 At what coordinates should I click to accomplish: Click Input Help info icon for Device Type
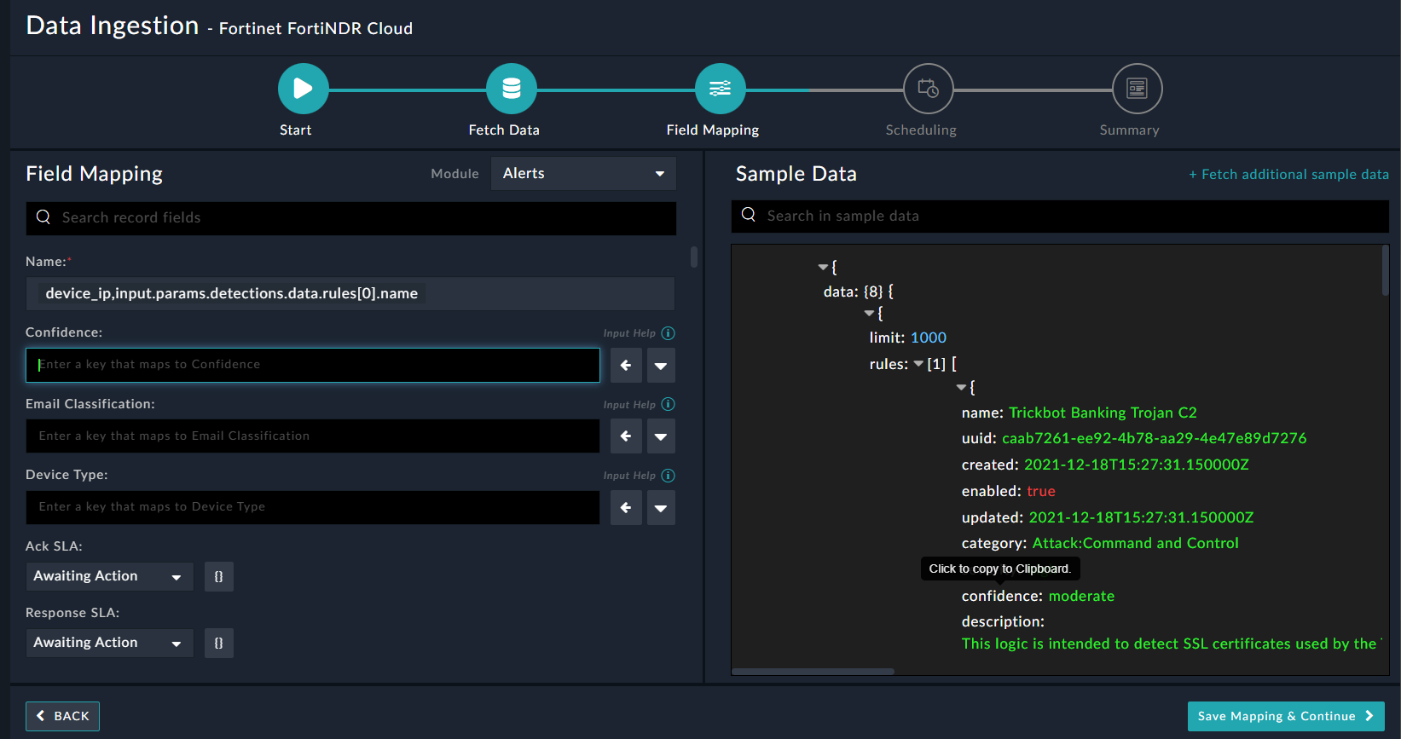pyautogui.click(x=669, y=476)
